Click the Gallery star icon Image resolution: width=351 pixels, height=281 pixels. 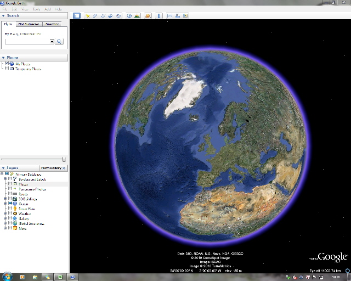coord(15,218)
